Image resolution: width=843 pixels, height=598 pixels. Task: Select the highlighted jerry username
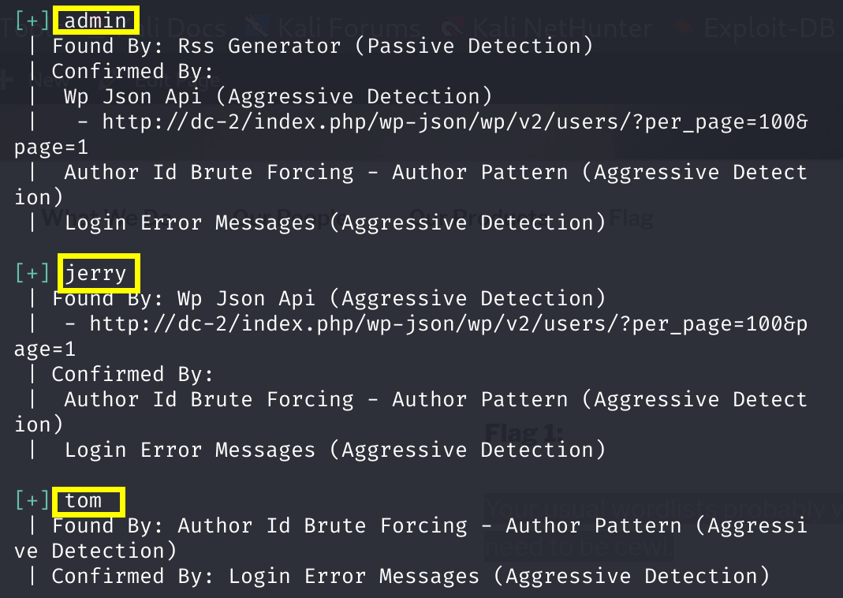[x=95, y=273]
